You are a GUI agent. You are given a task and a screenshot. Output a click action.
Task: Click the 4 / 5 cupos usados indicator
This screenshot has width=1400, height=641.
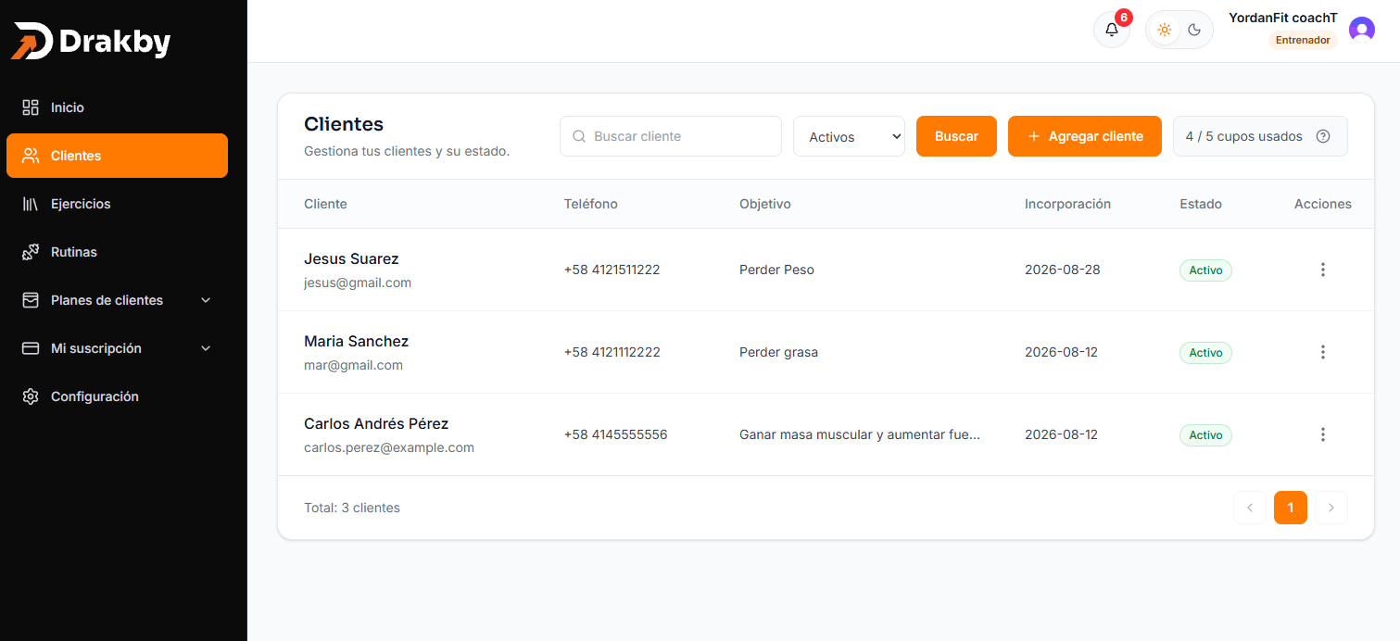pos(1260,136)
